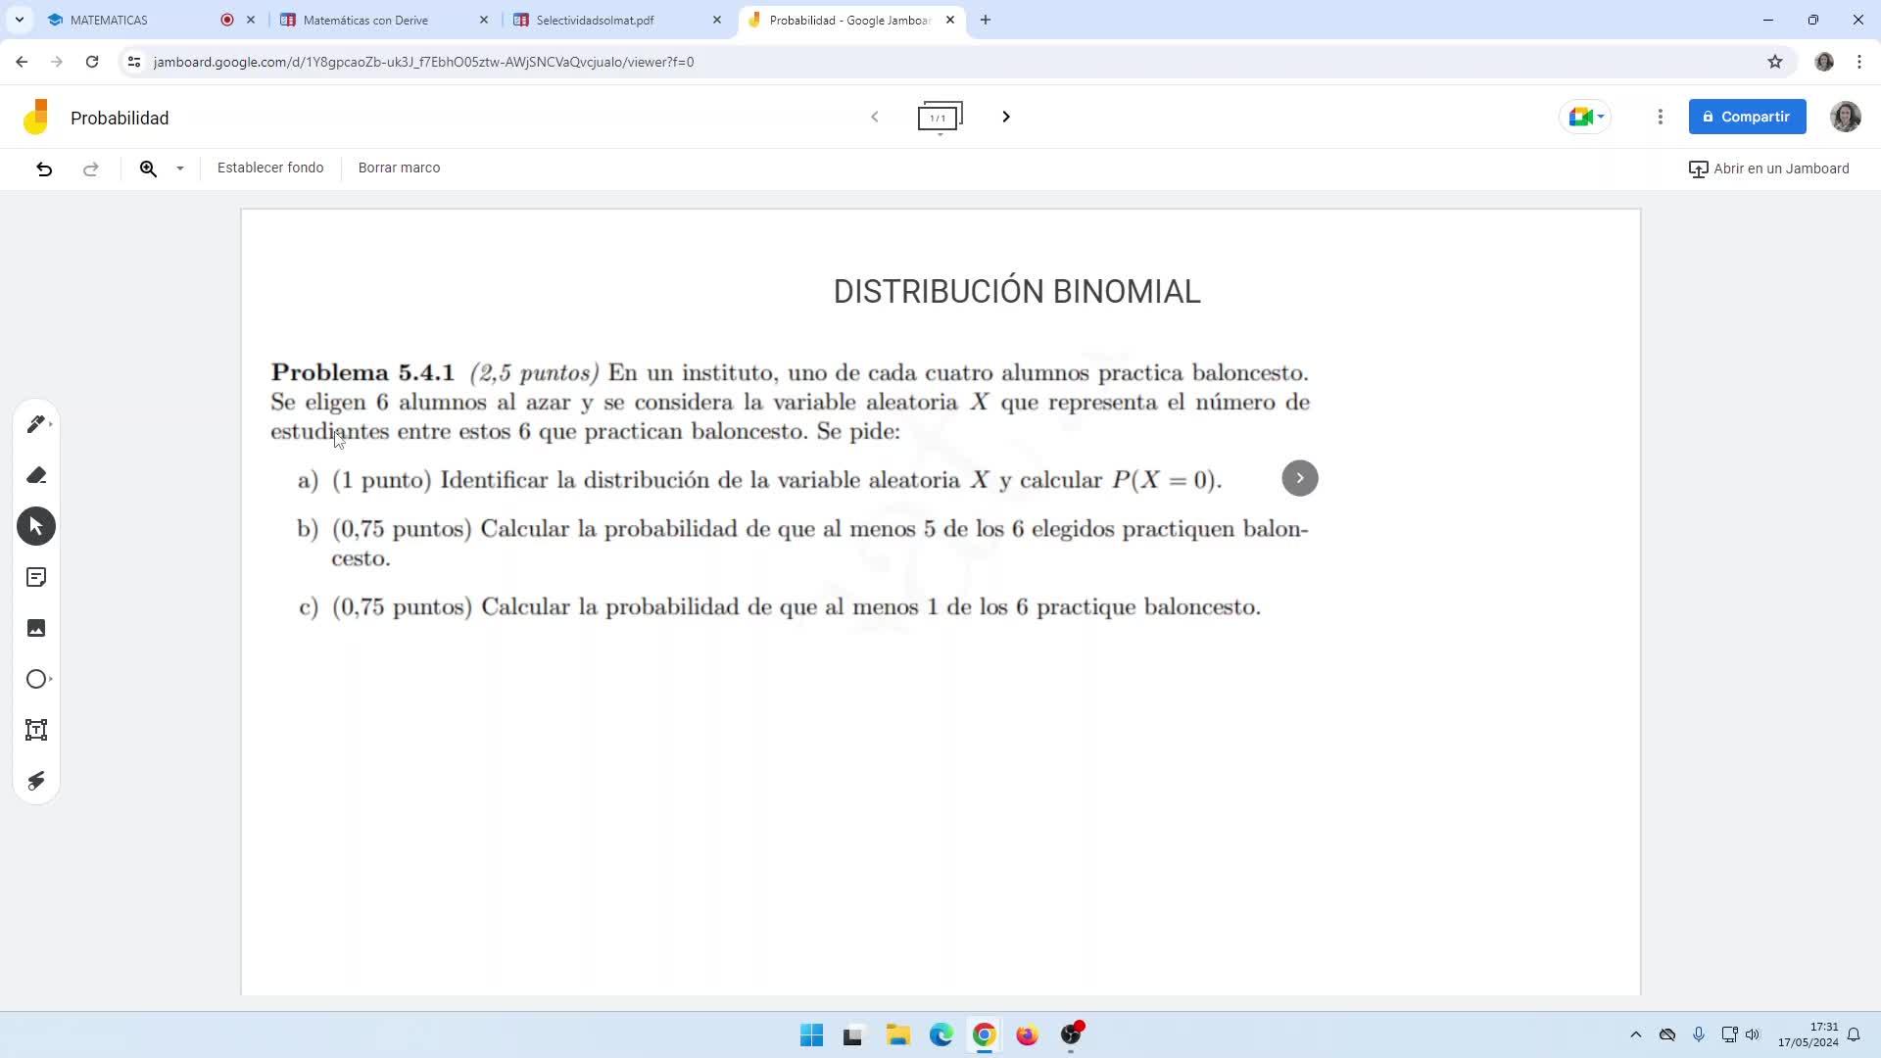This screenshot has width=1881, height=1058.
Task: Switch to Selectividadsolmat.pdf tab
Action: click(595, 20)
